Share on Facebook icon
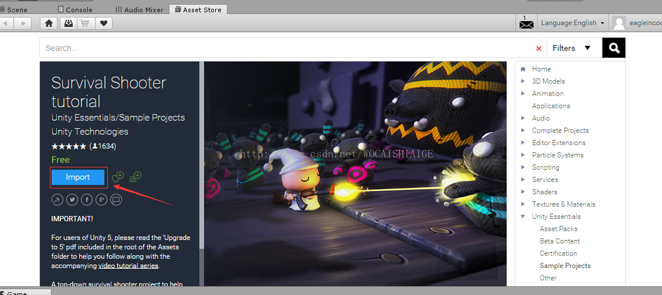Image resolution: width=662 pixels, height=295 pixels. [x=87, y=200]
